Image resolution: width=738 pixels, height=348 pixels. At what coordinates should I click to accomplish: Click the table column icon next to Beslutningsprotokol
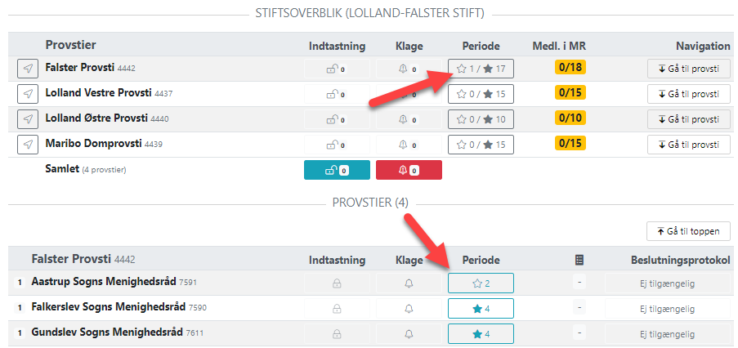(x=579, y=260)
